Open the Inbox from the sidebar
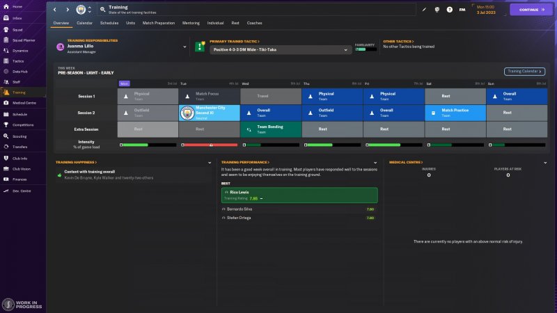This screenshot has width=557, height=313. pyautogui.click(x=17, y=17)
